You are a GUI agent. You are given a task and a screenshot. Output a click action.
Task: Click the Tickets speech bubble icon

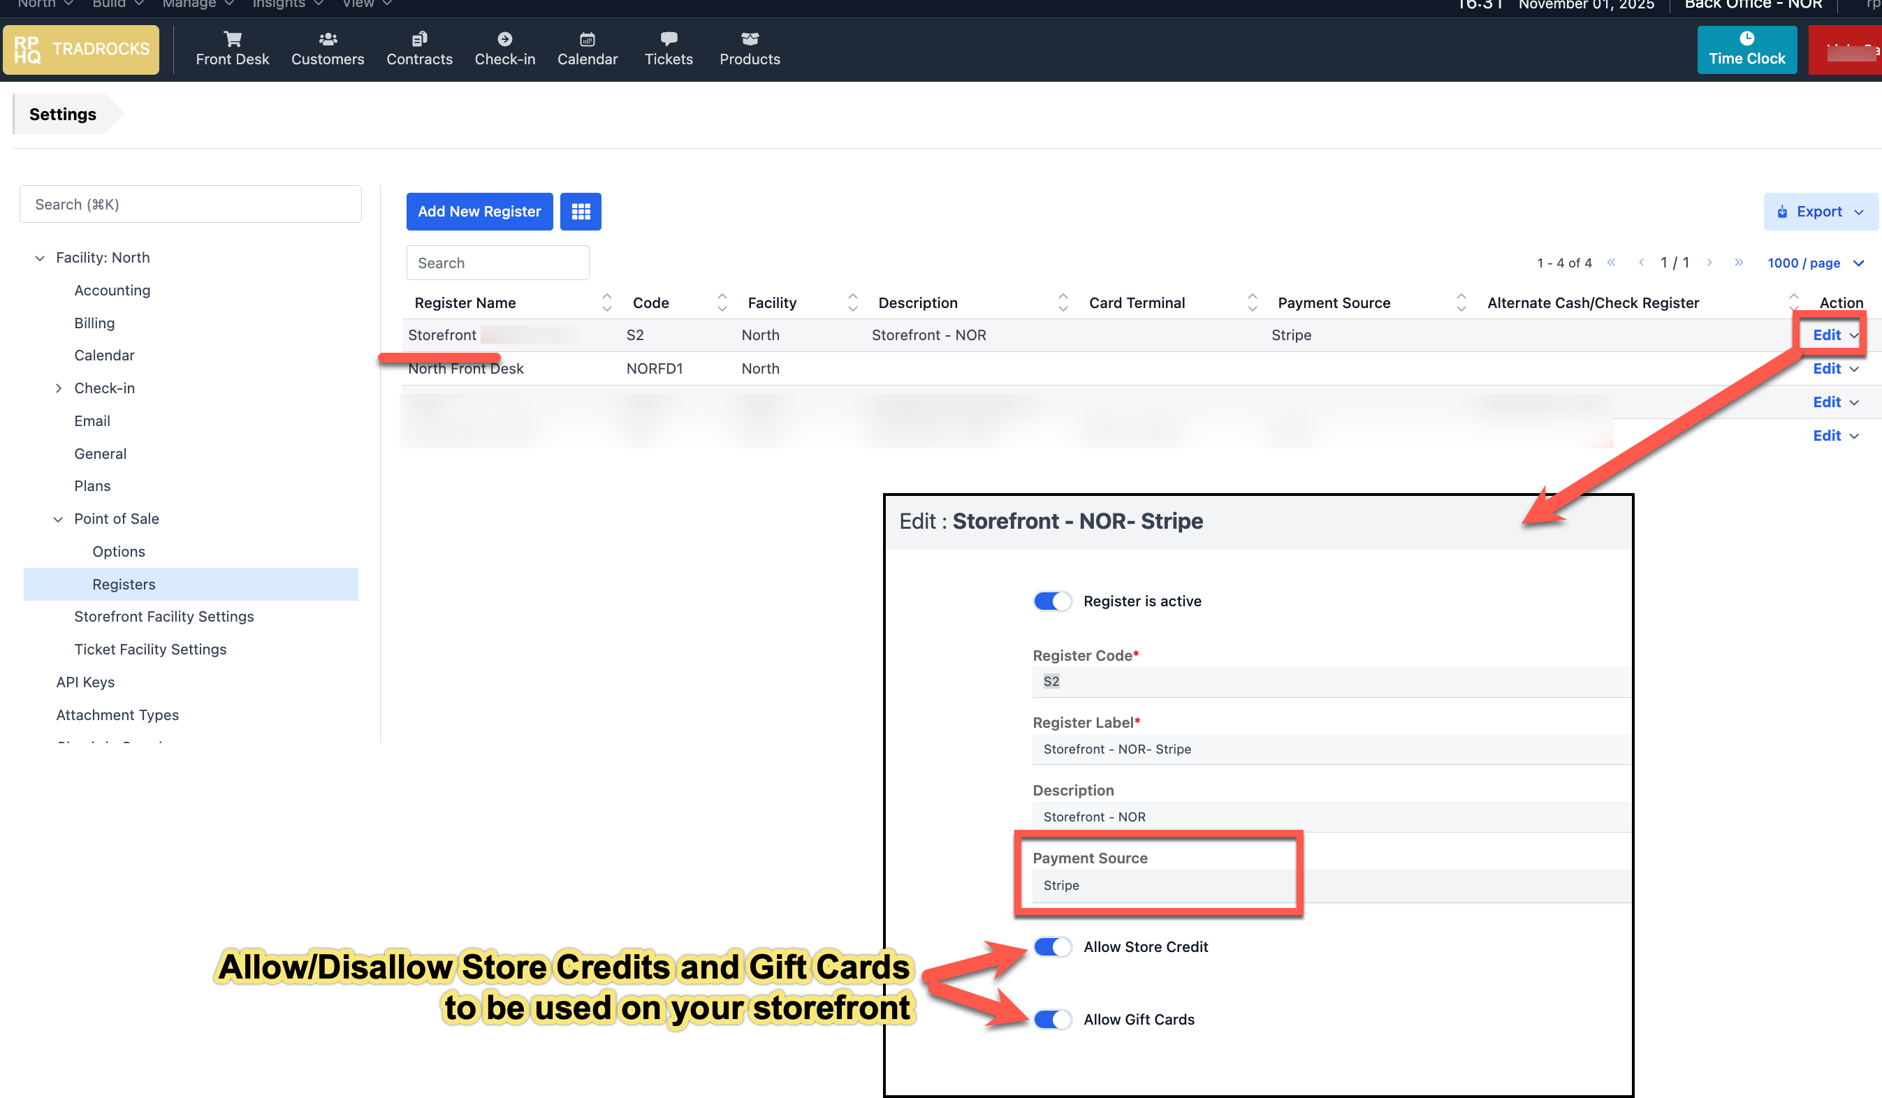669,39
